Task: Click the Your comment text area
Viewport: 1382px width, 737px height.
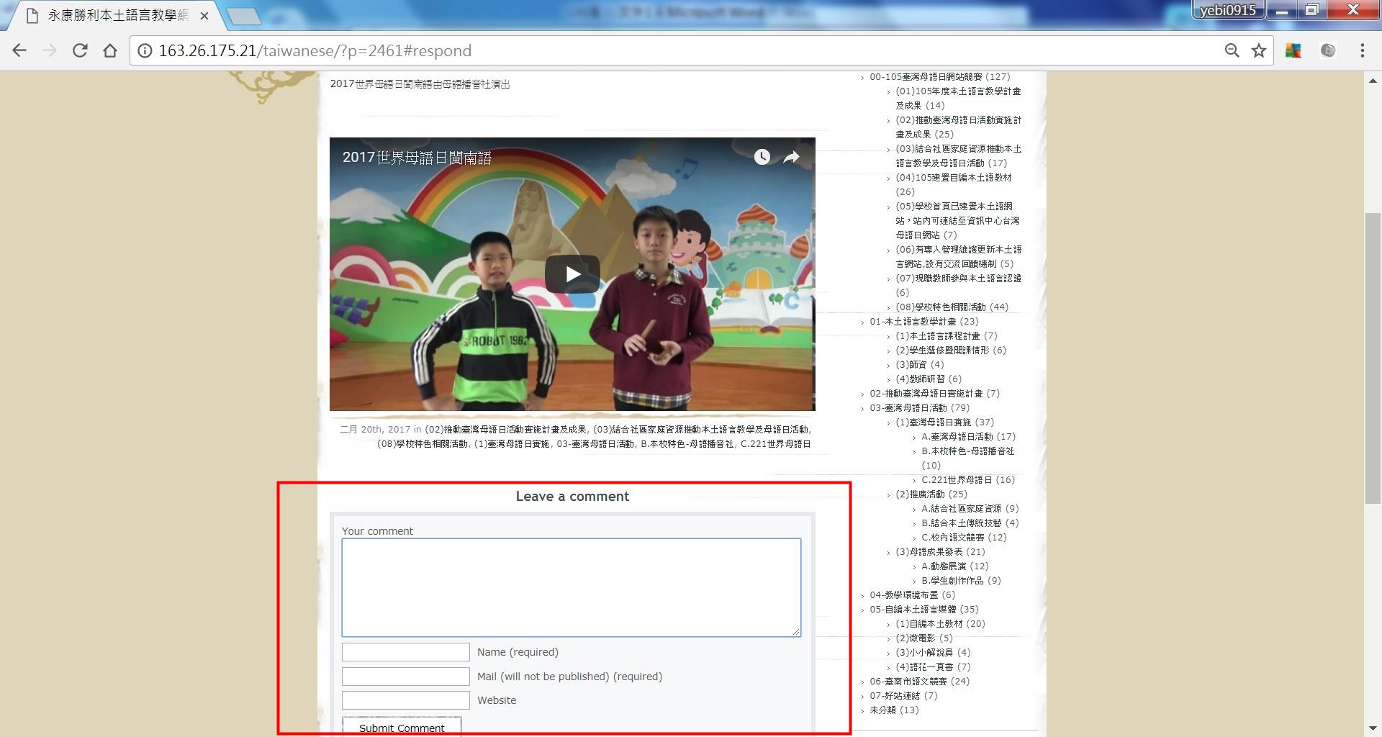Action: coord(571,587)
